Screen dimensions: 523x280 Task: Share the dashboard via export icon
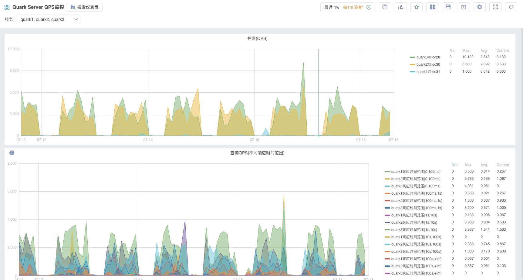point(464,7)
